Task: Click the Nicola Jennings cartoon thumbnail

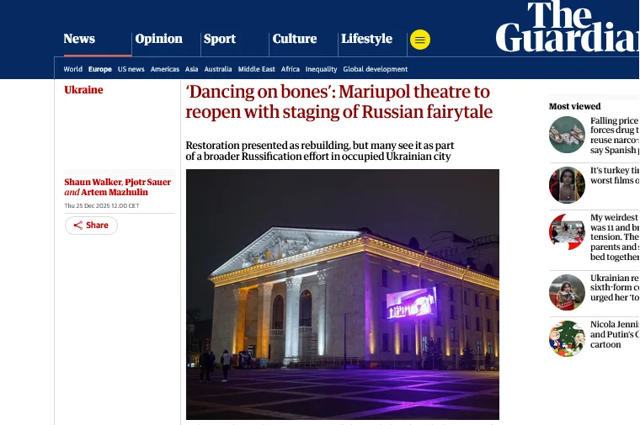Action: point(567,338)
